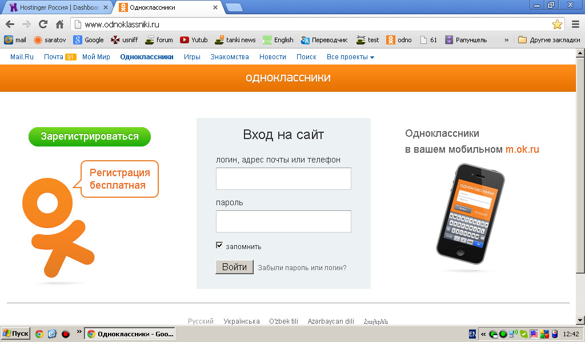Click the EN language indicator in tray
The height and width of the screenshot is (342, 585).
[x=472, y=334]
